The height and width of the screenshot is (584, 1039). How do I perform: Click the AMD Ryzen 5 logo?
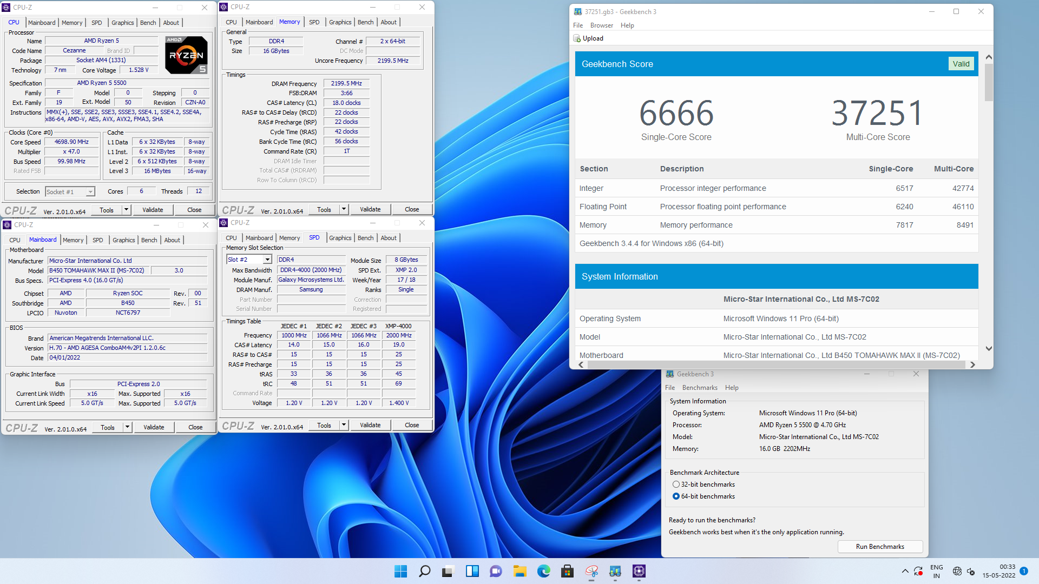[186, 55]
